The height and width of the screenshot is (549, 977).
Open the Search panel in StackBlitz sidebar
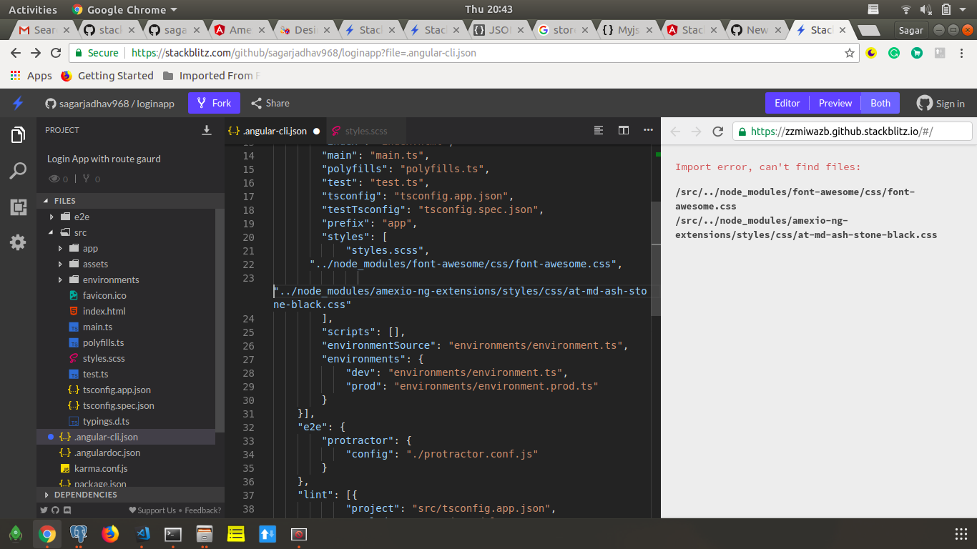(x=18, y=170)
